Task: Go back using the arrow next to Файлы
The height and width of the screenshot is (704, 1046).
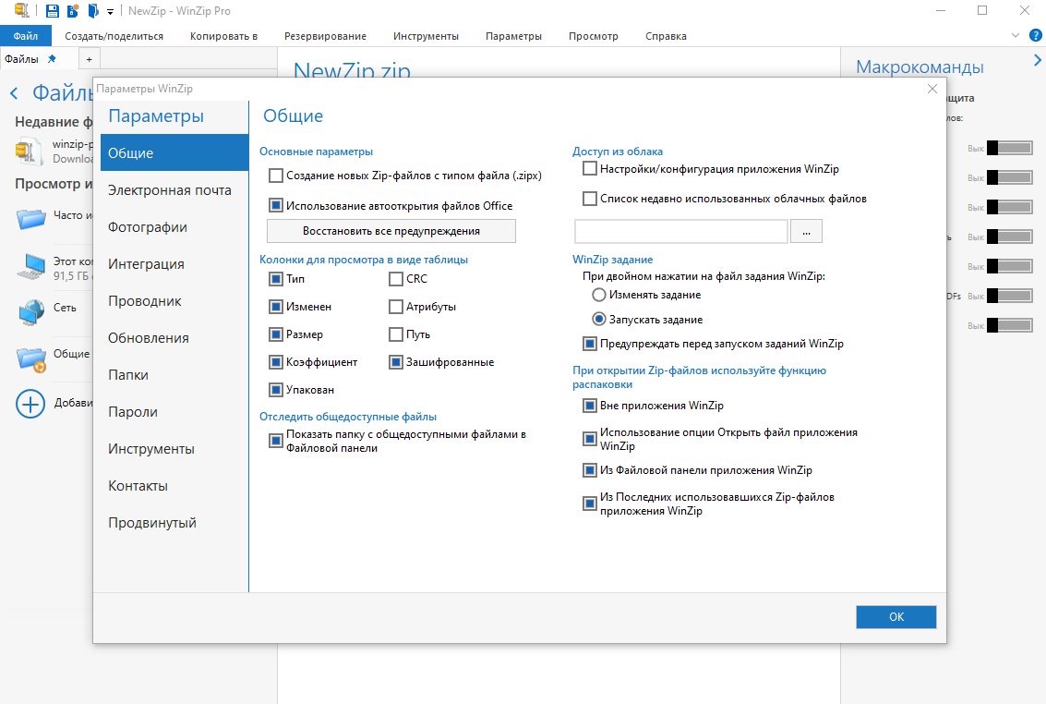Action: click(x=14, y=93)
